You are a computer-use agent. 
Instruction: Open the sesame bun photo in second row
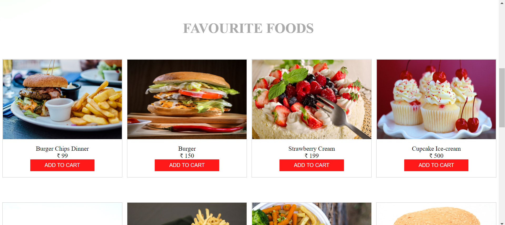coord(436,214)
